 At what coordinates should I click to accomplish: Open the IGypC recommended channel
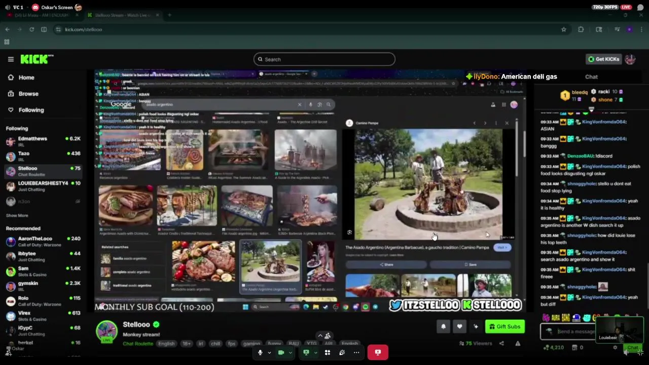(43, 331)
